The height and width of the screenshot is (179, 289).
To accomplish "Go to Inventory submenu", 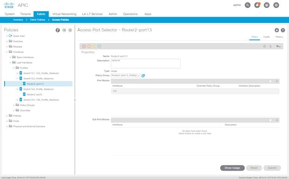I will tap(18, 20).
